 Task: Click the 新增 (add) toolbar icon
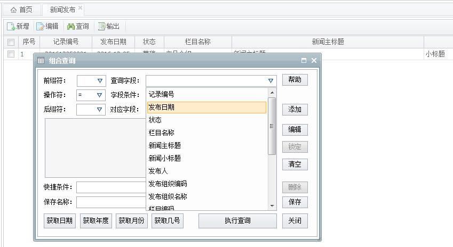tap(11, 26)
